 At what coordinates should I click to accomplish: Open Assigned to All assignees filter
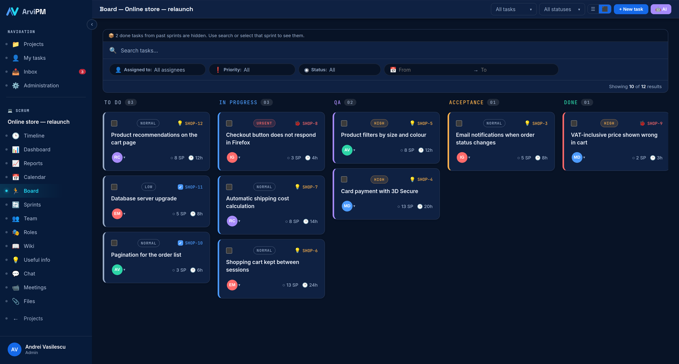click(x=157, y=70)
